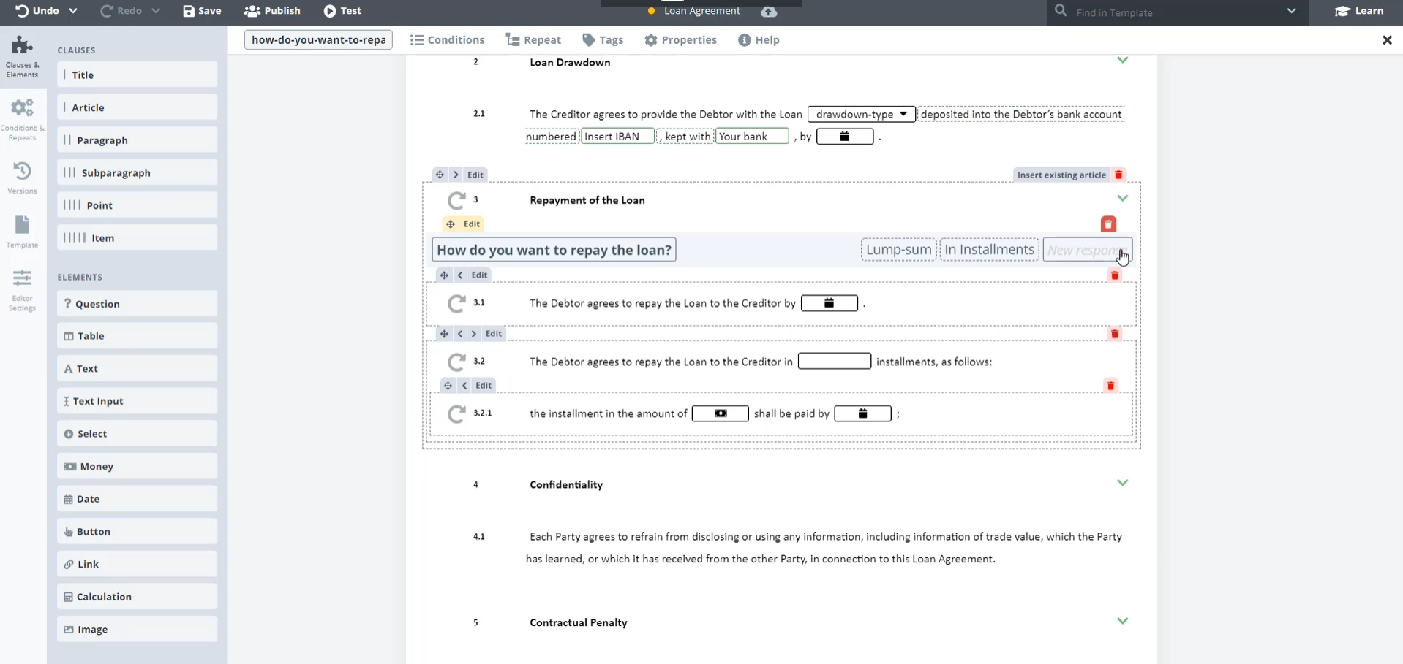Screen dimensions: 1403x664
Task: Open the Tags tab
Action: click(x=603, y=40)
